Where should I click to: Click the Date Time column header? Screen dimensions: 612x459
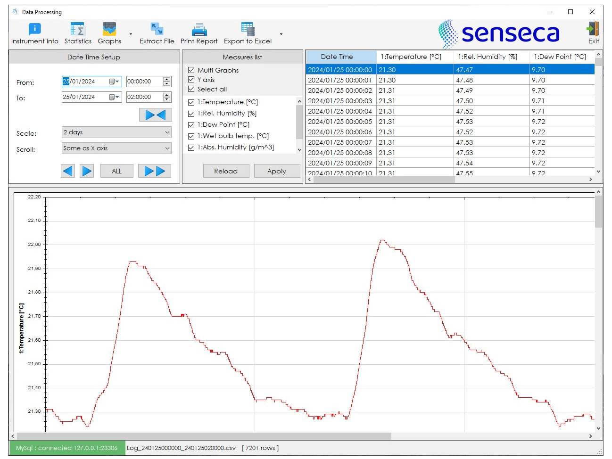tap(341, 57)
